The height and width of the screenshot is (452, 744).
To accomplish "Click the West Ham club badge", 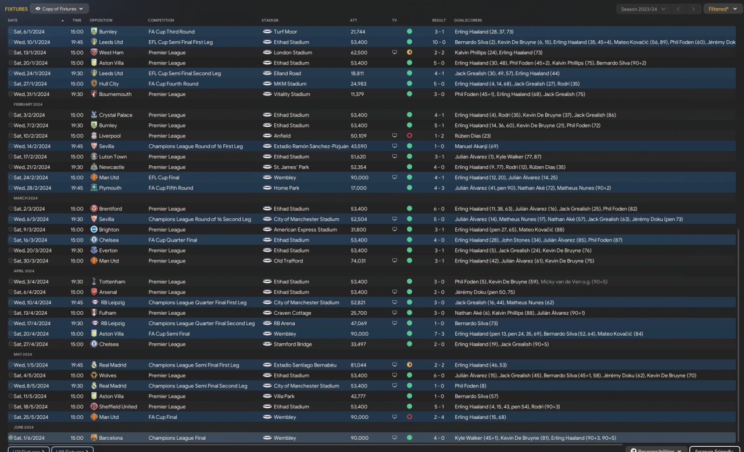I will [x=94, y=52].
